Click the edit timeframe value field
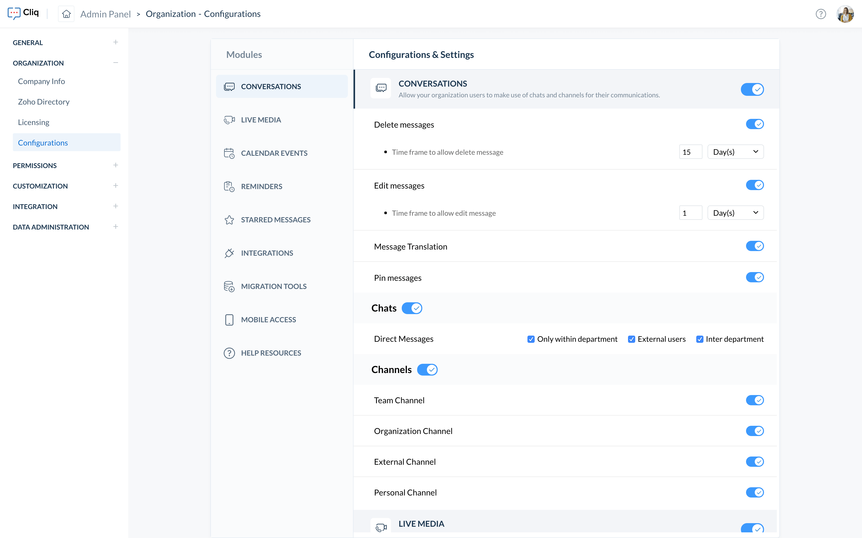 pos(690,212)
